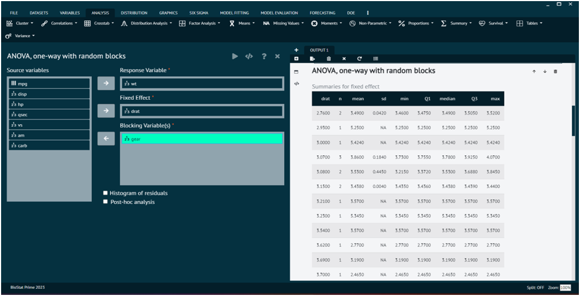Run the ANOVA analysis with play icon
Viewport: 580px width, 296px height.
(x=235, y=56)
